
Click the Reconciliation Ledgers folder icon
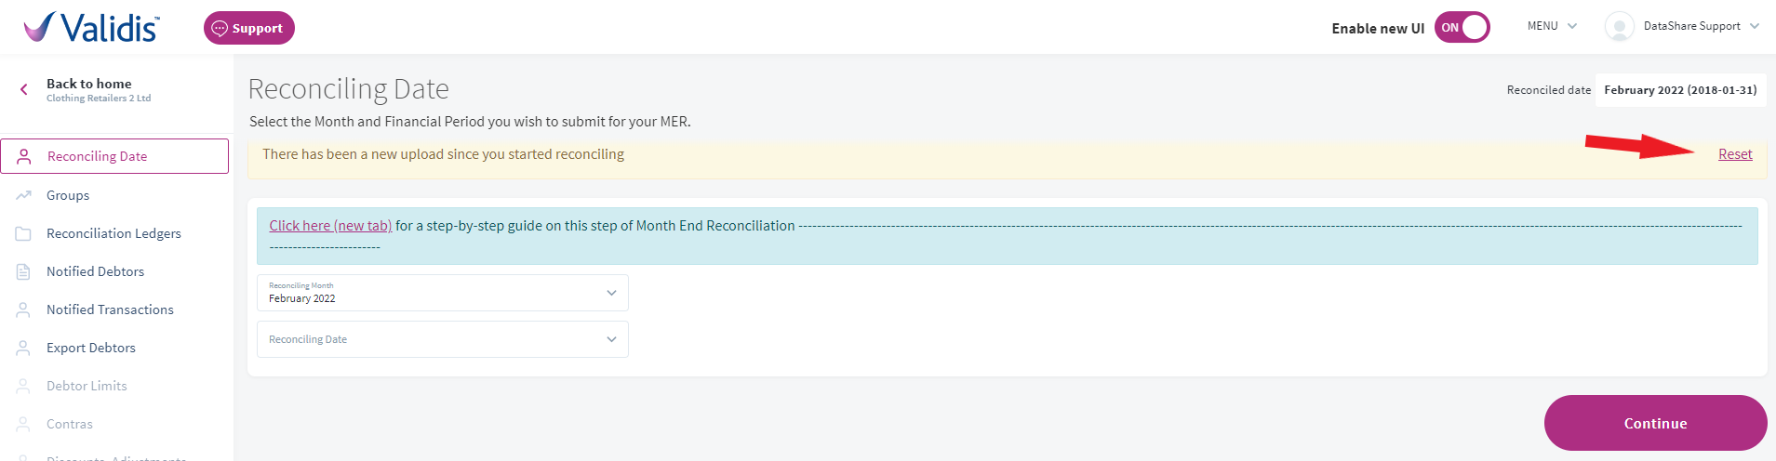24,233
